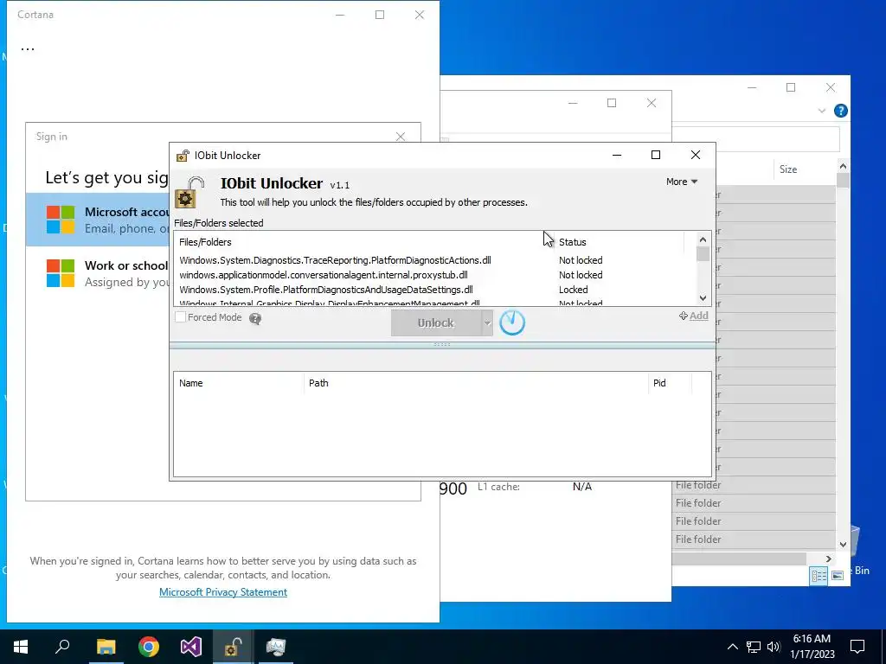
Task: Switch File Explorer to large icons view
Action: 838,576
